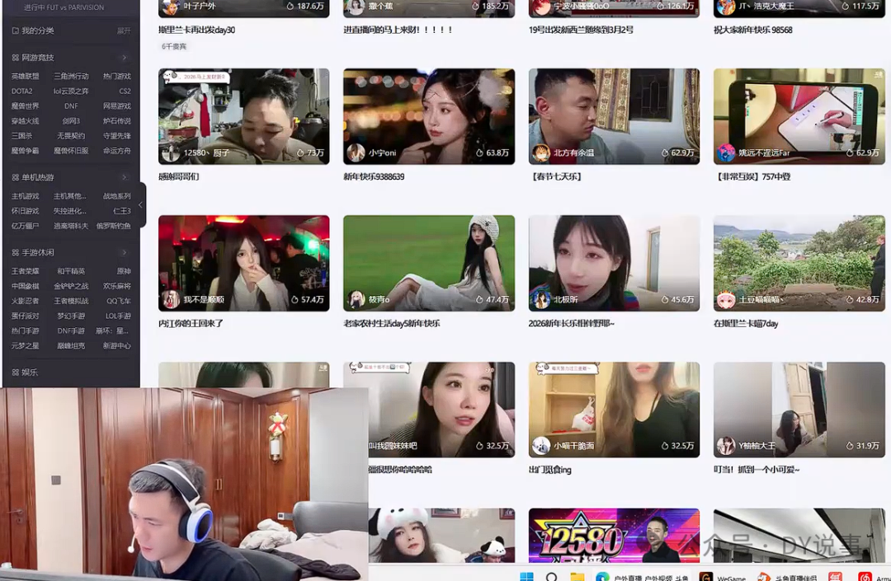Click the streamer avatar of 小宁oni
This screenshot has height=581, width=891.
[356, 152]
